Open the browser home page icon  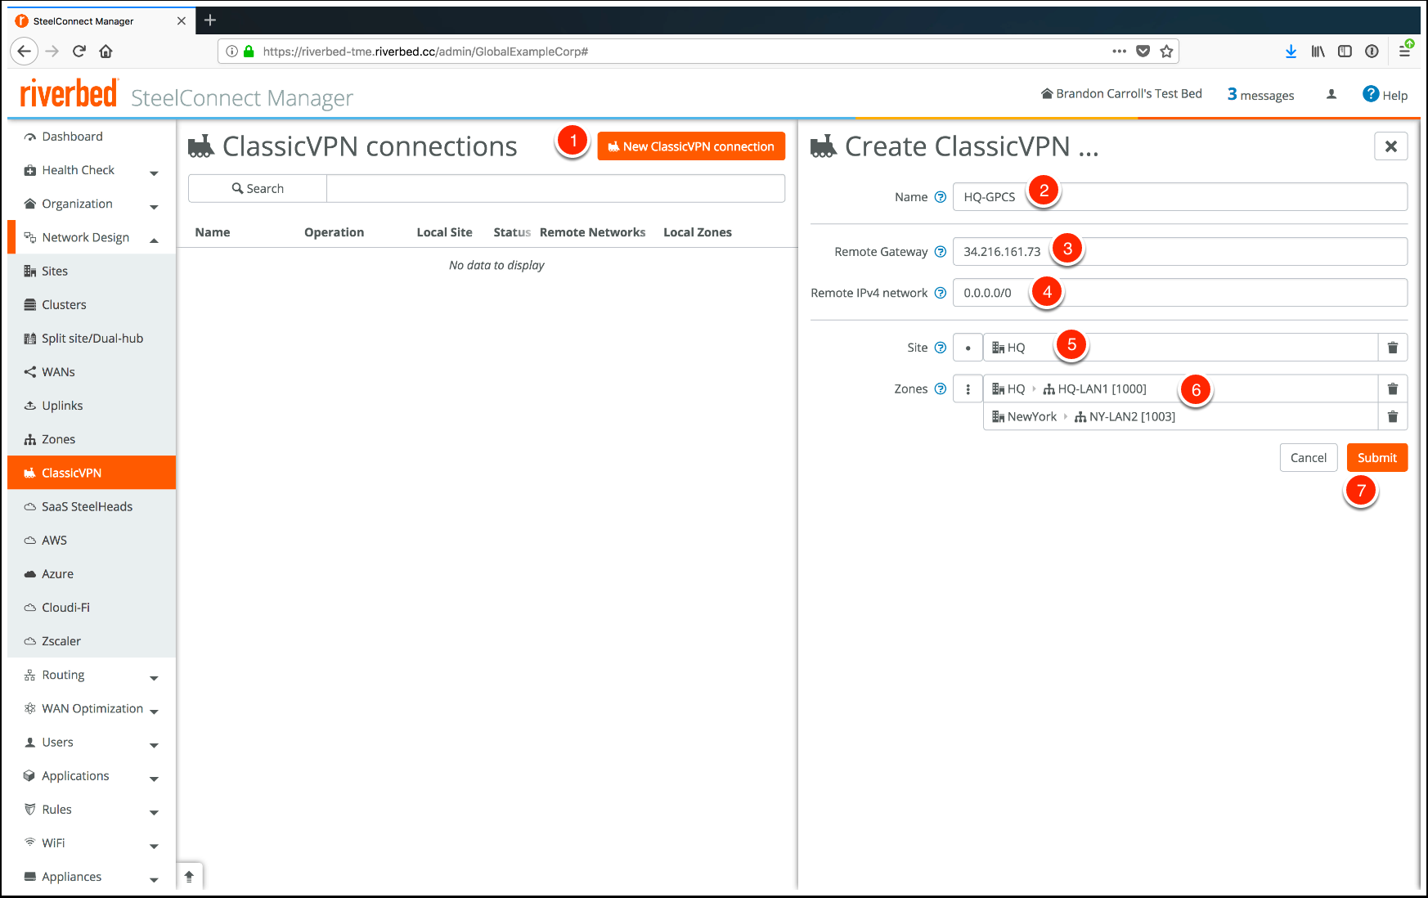(x=106, y=52)
